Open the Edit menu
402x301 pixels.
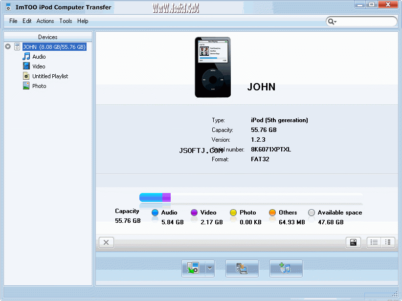pos(27,21)
